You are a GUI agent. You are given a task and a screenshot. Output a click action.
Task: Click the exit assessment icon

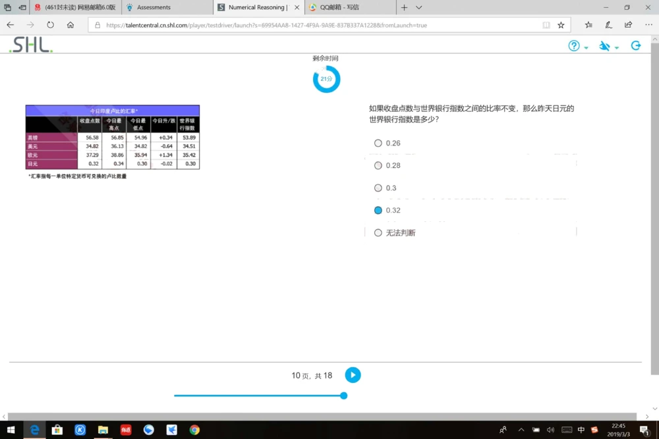pos(635,45)
